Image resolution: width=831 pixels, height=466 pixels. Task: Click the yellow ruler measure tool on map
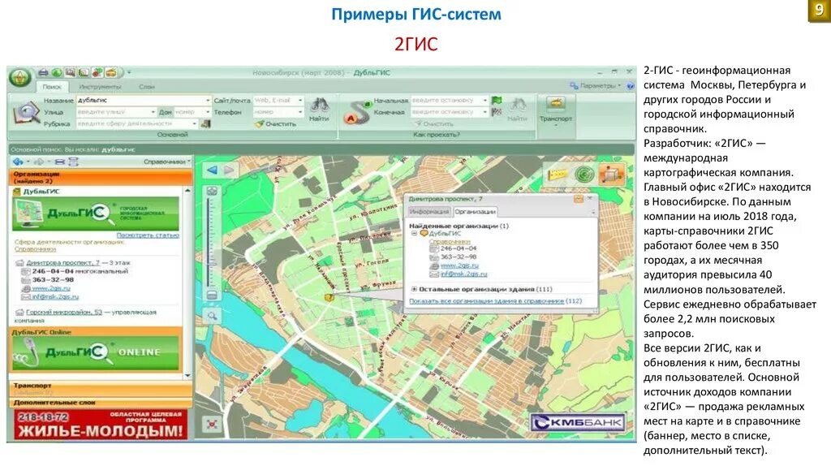557,174
